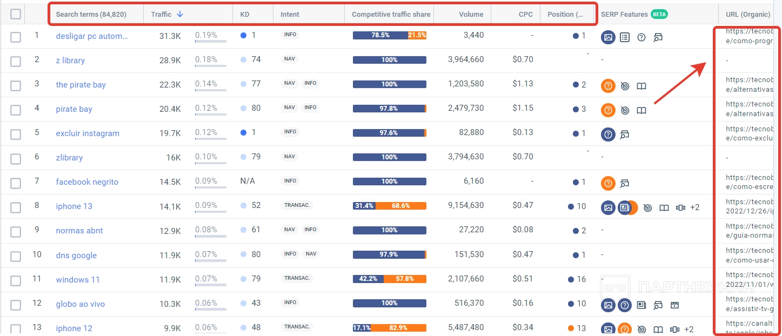Select the checkbox for windows 11 row
The image size is (782, 336).
pos(16,281)
